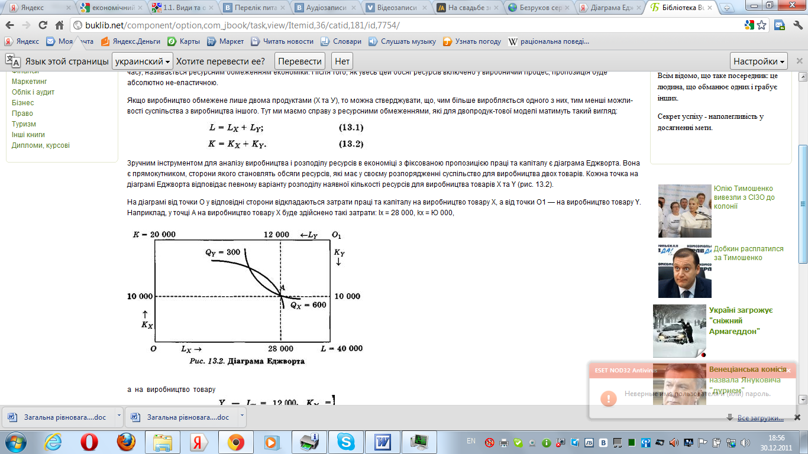Open the Облік і аудит category link
Screen dimensions: 808x454
33,92
